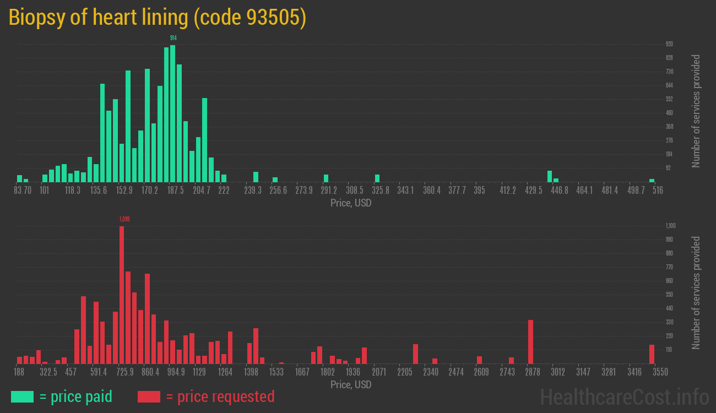The height and width of the screenshot is (413, 716).
Task: Click the green bar above 239.3
Action: 256,177
